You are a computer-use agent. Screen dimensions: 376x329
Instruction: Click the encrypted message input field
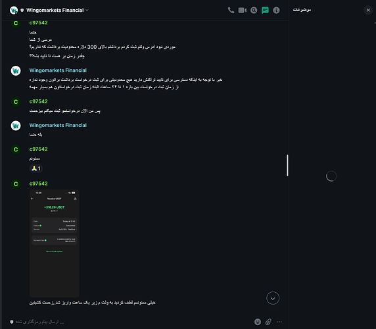pyautogui.click(x=132, y=322)
